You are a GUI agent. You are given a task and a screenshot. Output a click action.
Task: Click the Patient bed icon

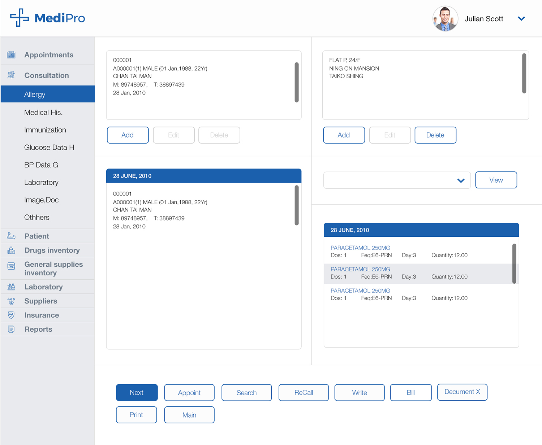[11, 236]
